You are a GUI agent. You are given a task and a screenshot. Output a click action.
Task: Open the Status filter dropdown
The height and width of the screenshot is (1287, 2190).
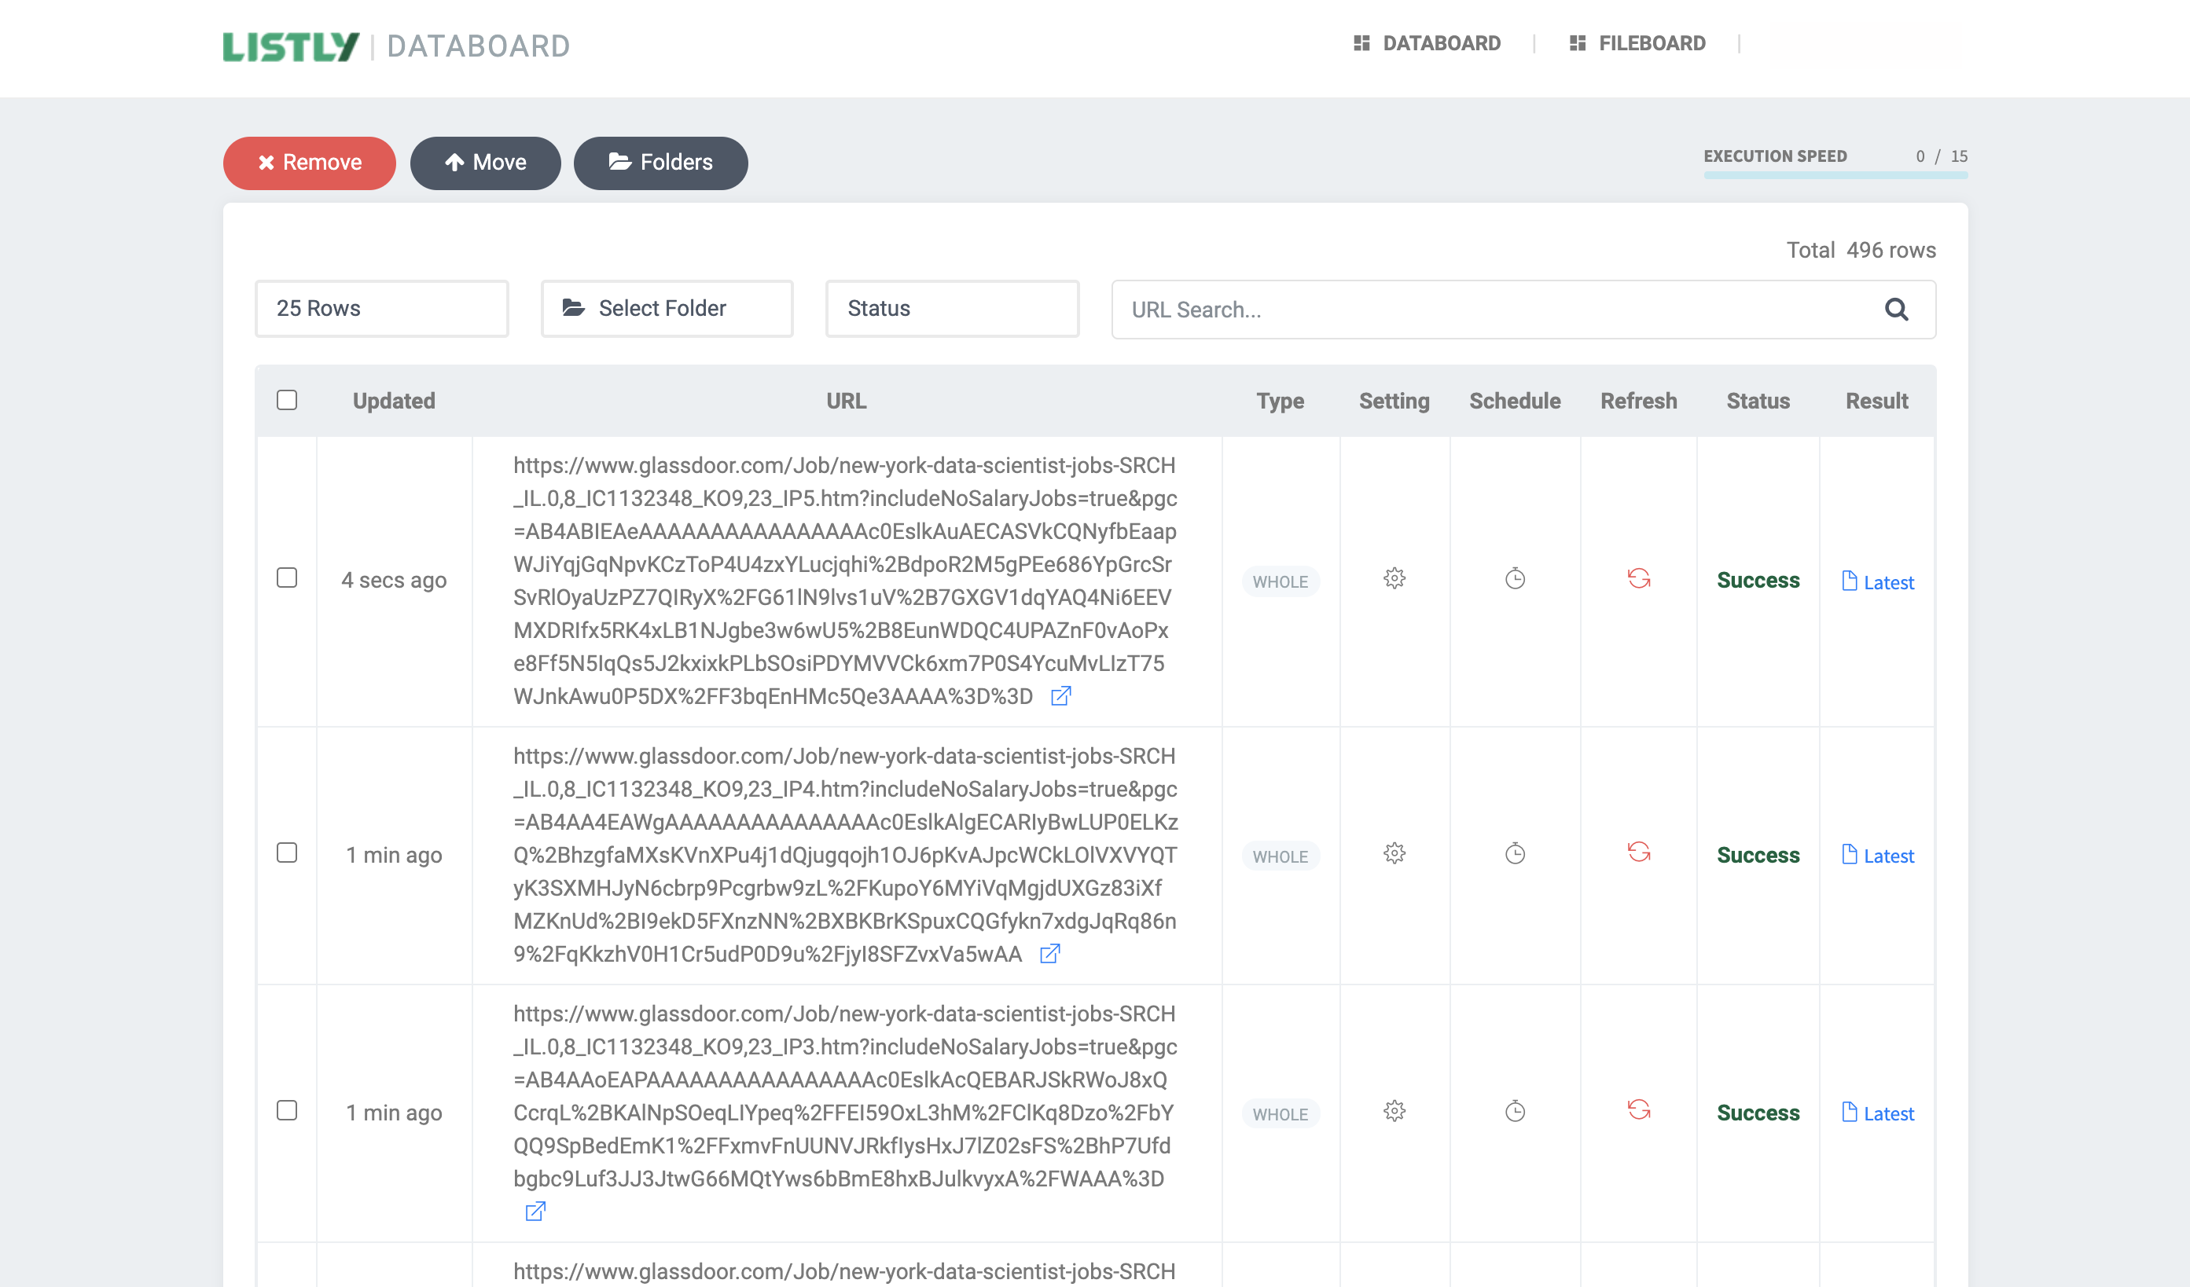952,309
